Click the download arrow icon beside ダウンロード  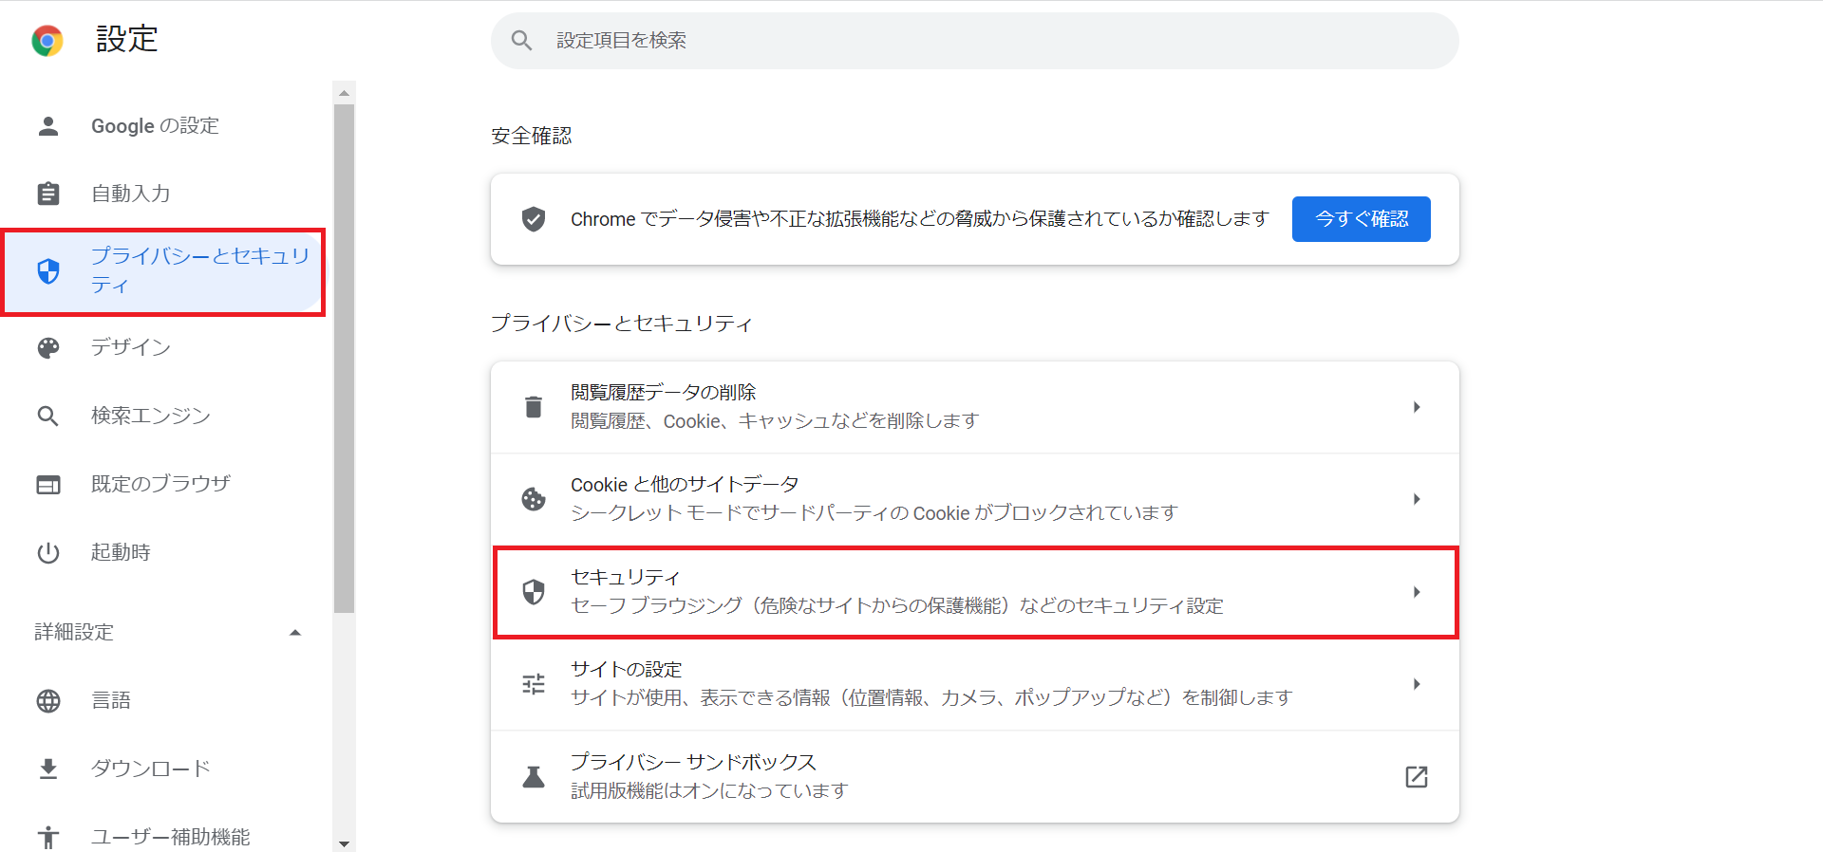(48, 769)
